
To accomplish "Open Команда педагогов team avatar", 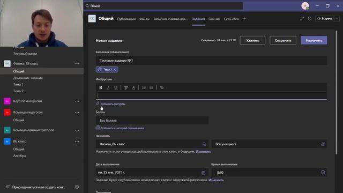I will [x=7, y=112].
